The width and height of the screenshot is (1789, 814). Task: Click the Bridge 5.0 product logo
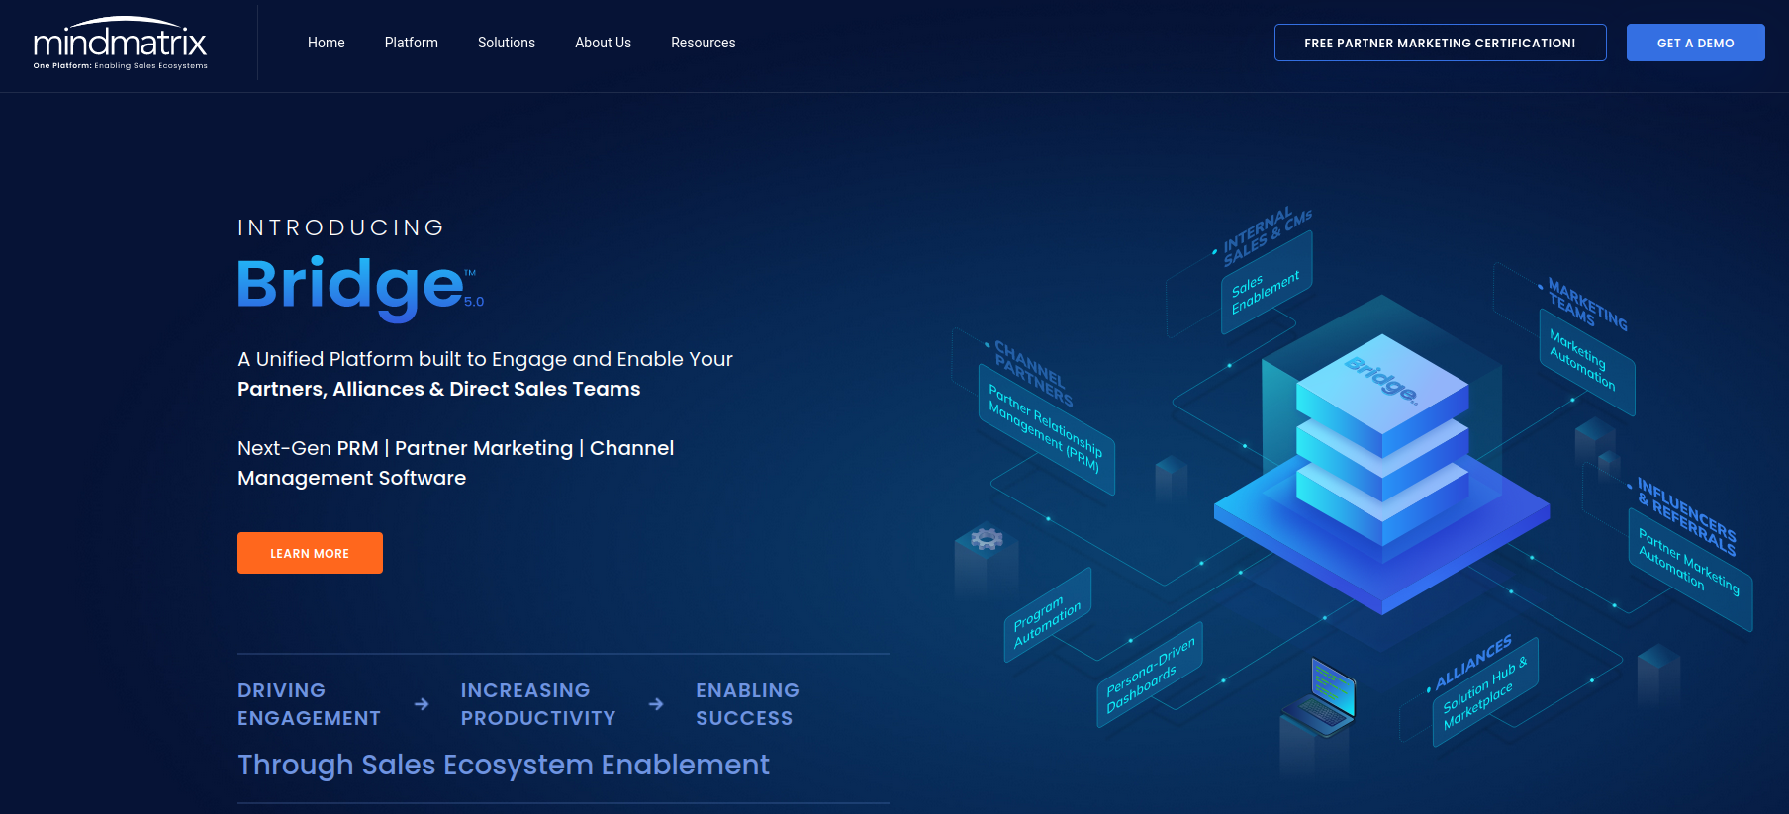[360, 288]
